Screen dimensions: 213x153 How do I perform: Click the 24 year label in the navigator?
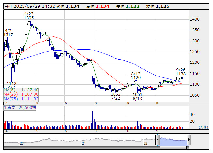(84, 143)
